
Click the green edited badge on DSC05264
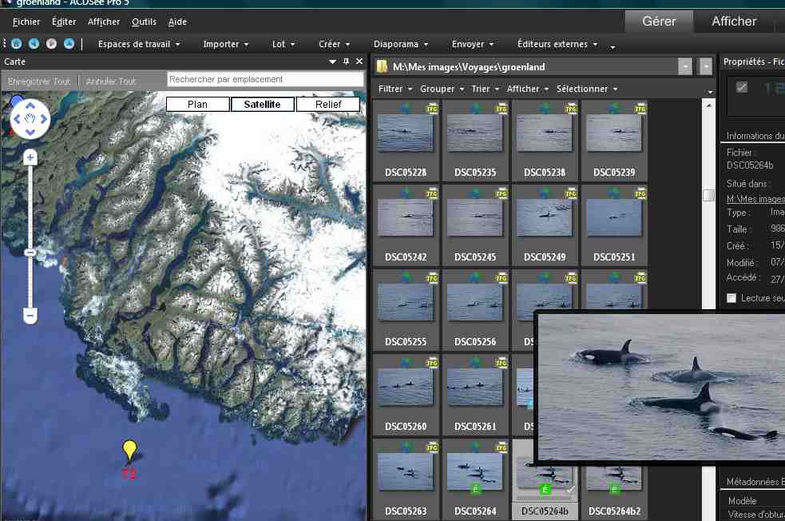[475, 489]
